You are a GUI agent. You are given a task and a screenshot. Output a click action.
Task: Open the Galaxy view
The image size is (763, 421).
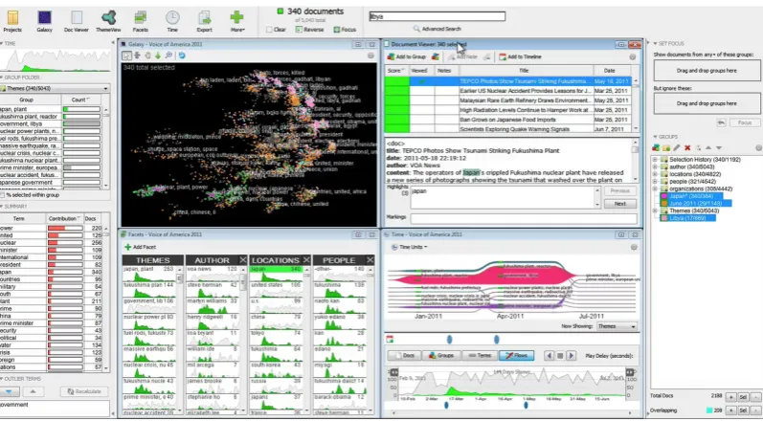(x=44, y=21)
